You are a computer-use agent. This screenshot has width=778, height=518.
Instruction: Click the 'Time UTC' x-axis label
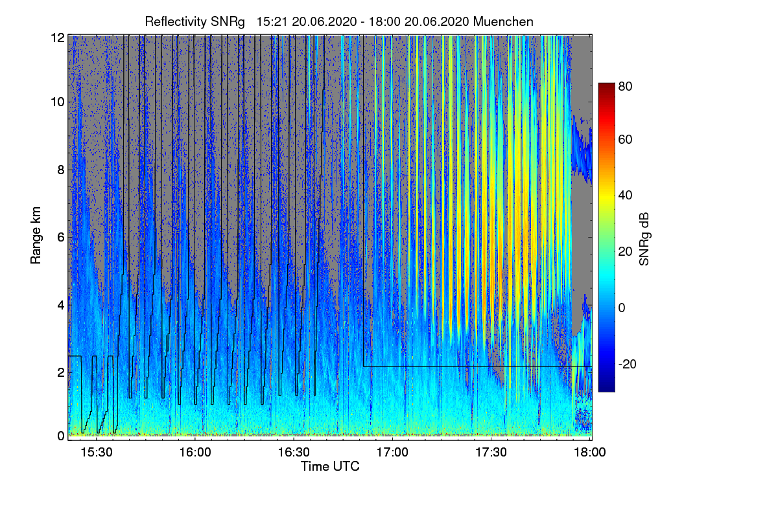330,466
